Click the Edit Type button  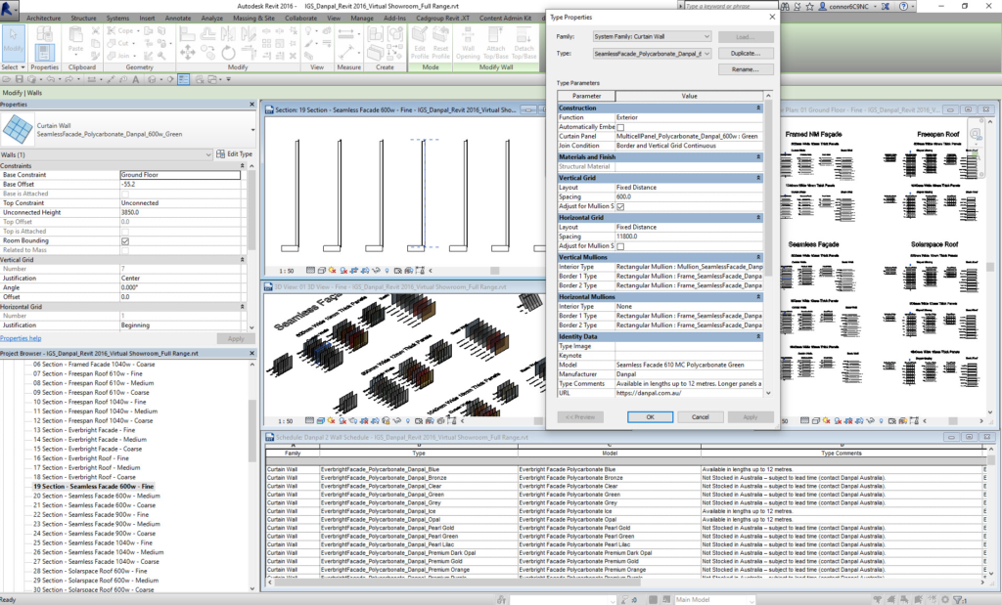[x=235, y=153]
